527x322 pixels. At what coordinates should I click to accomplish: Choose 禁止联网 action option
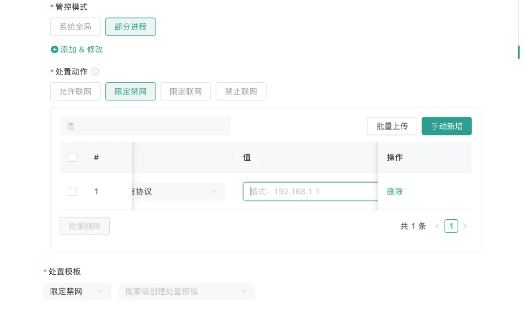[241, 92]
